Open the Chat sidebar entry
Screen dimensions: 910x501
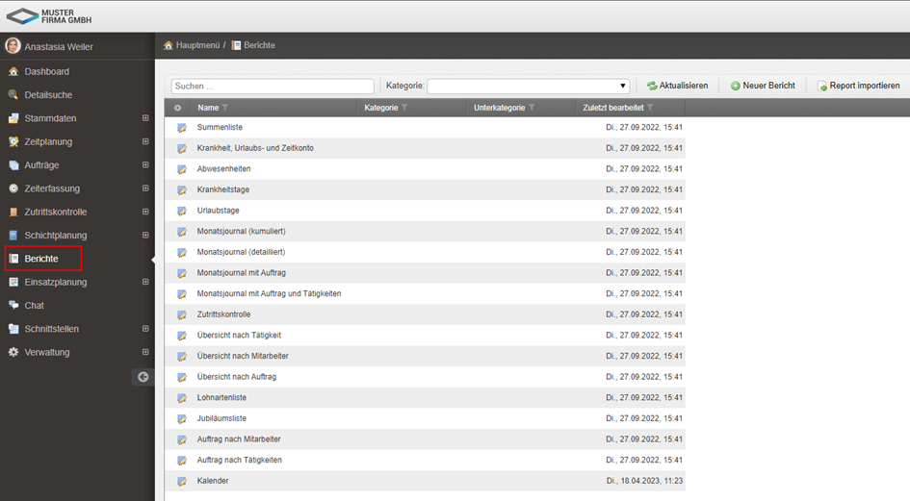pos(35,305)
